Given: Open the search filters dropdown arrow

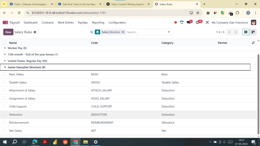Looking at the screenshot, I should coord(168,32).
